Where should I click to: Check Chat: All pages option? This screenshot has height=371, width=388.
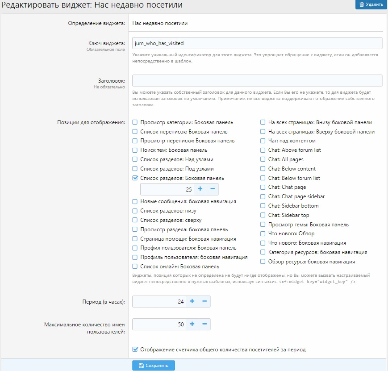click(x=263, y=159)
